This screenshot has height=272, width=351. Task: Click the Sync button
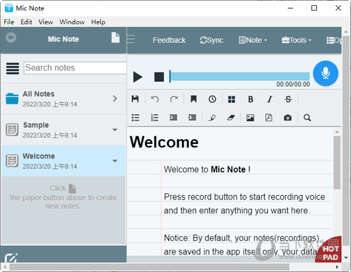[211, 40]
